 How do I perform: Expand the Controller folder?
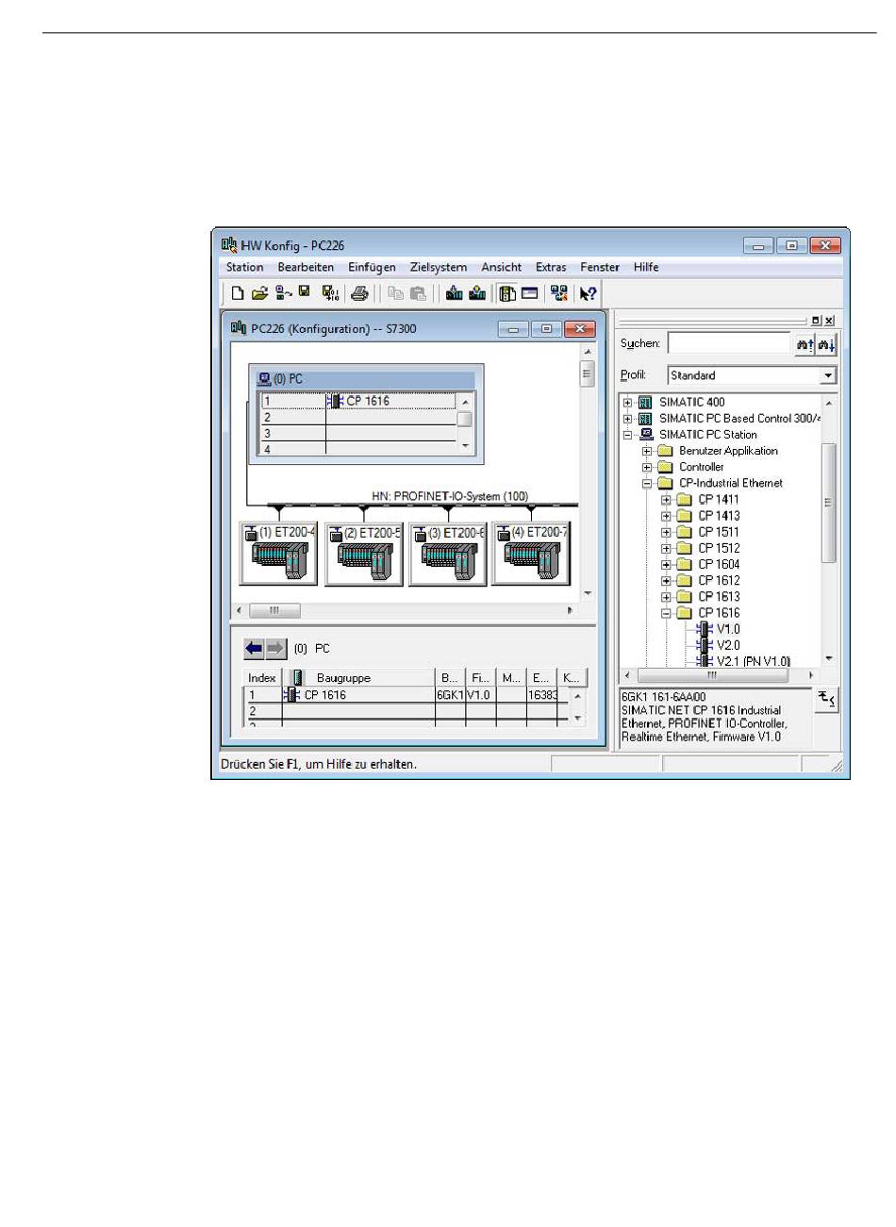[647, 467]
